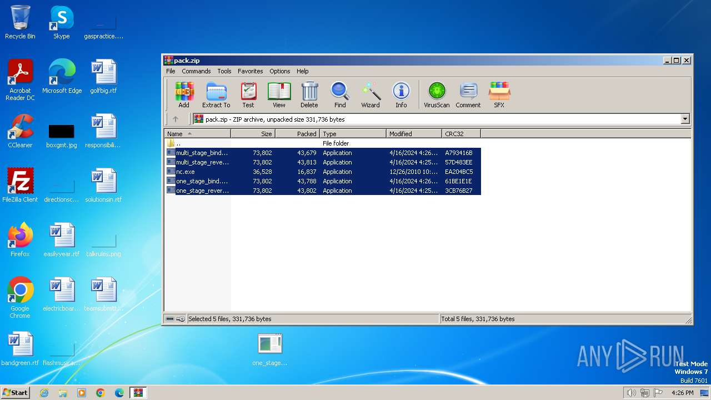Sort by the Type column header

(353, 134)
